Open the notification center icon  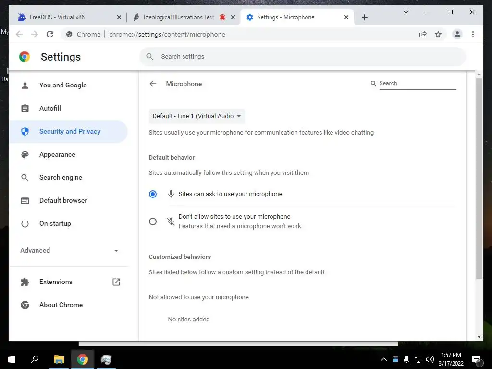click(x=477, y=360)
